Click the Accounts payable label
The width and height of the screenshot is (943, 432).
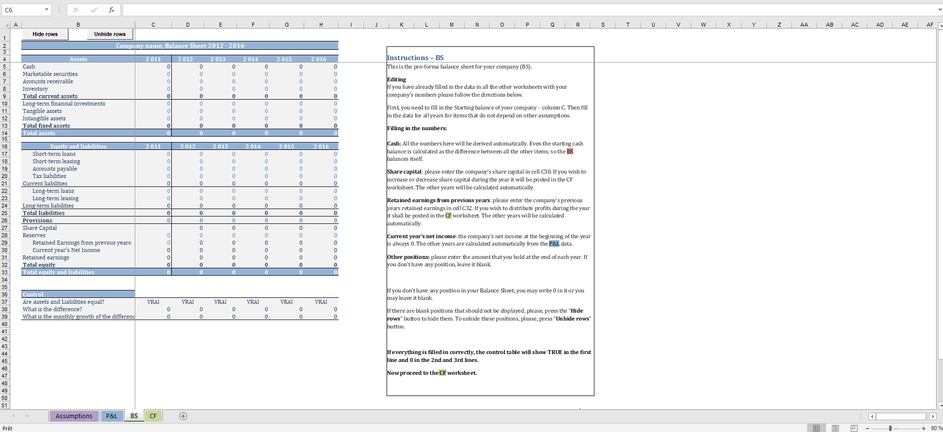tap(55, 169)
